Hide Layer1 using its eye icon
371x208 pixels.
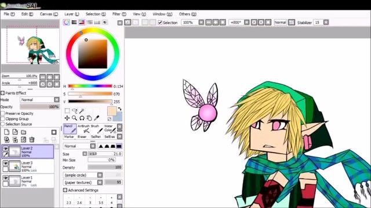(5, 178)
